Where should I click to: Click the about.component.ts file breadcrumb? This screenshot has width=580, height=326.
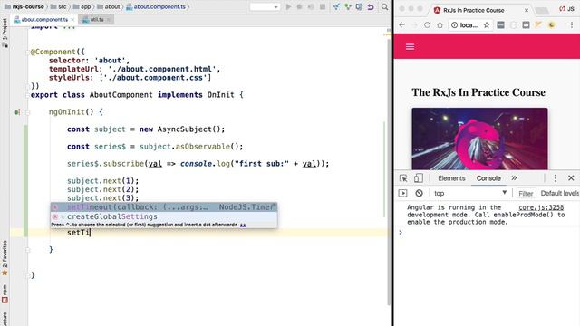click(156, 6)
